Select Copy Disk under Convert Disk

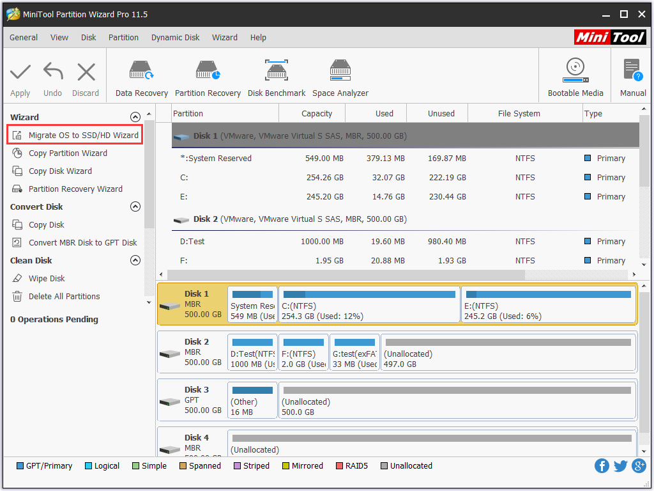tap(38, 225)
